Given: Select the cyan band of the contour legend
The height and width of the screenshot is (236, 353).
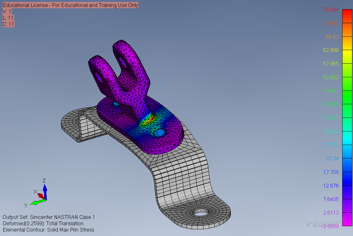Looking at the screenshot, I should [x=347, y=138].
